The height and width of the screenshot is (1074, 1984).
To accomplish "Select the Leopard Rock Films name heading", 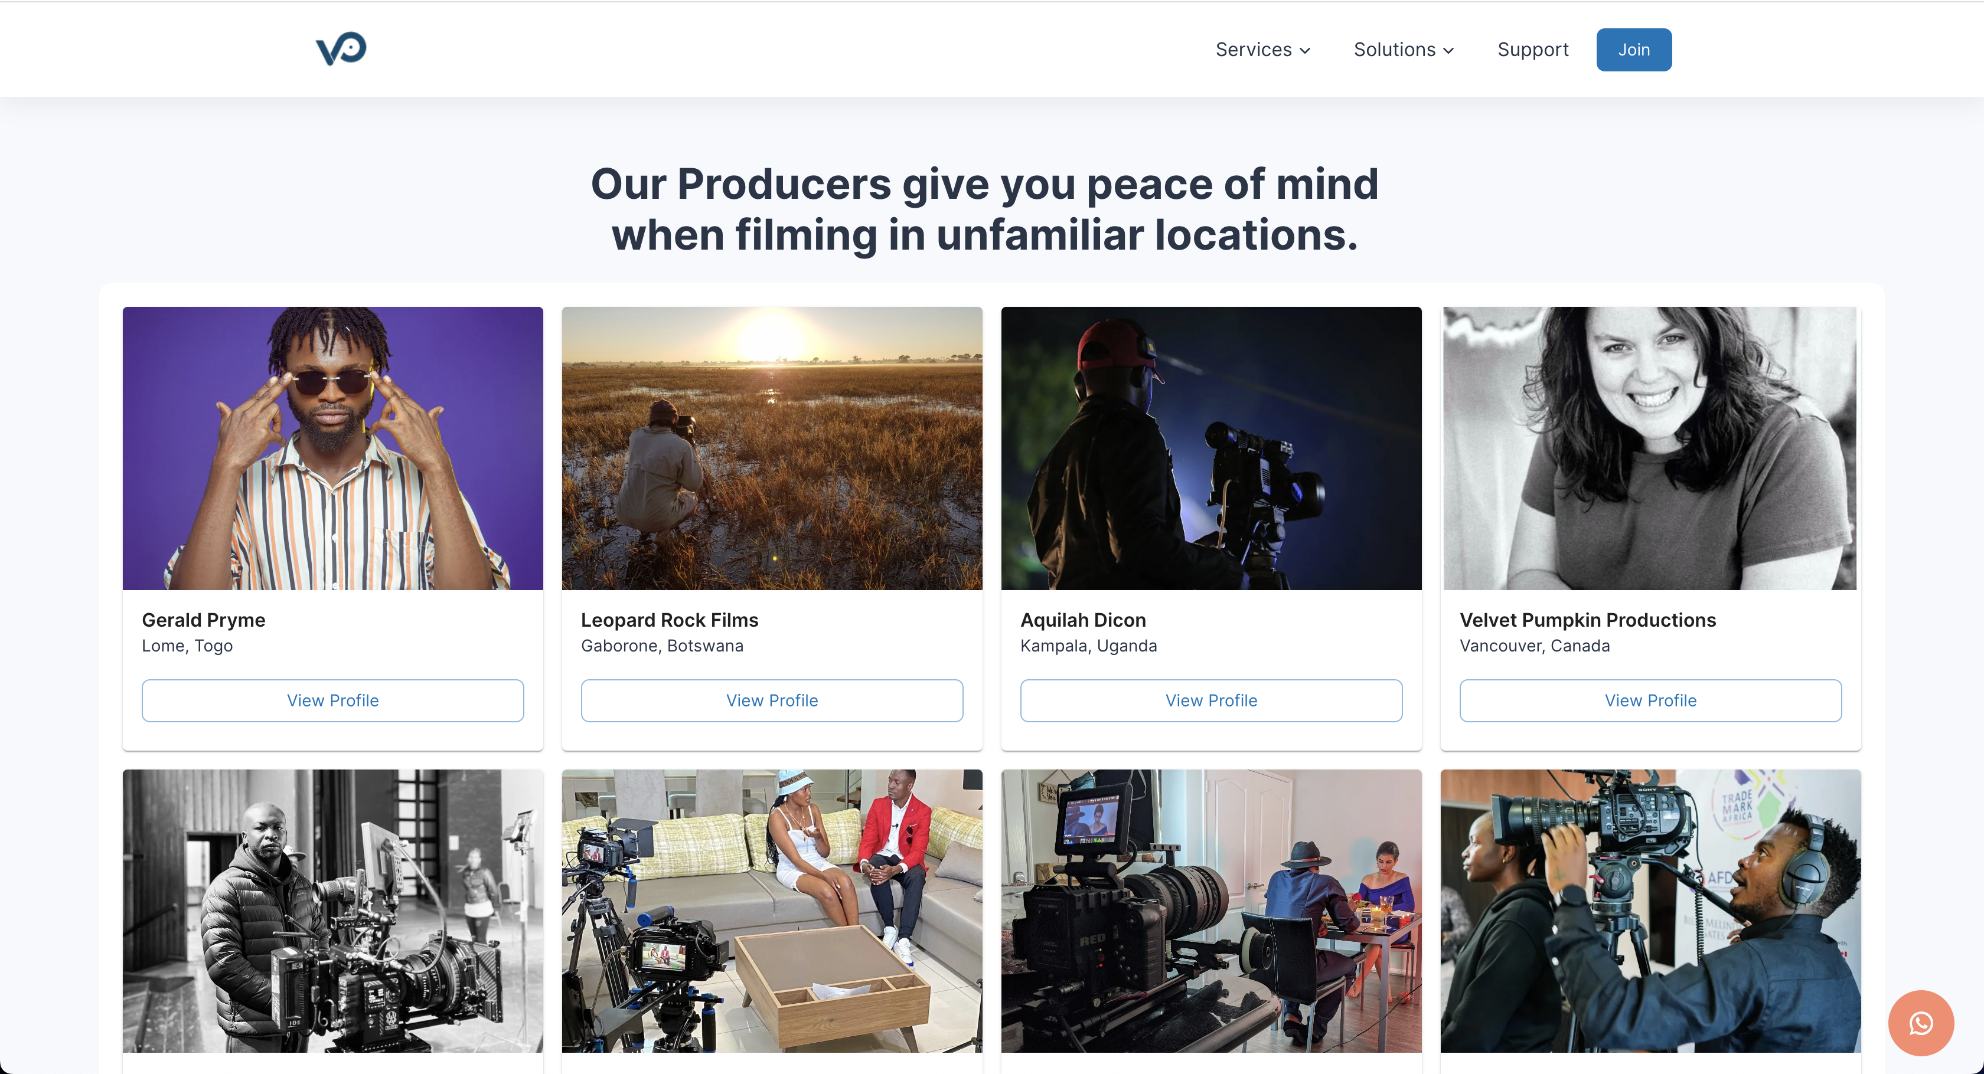I will click(669, 621).
